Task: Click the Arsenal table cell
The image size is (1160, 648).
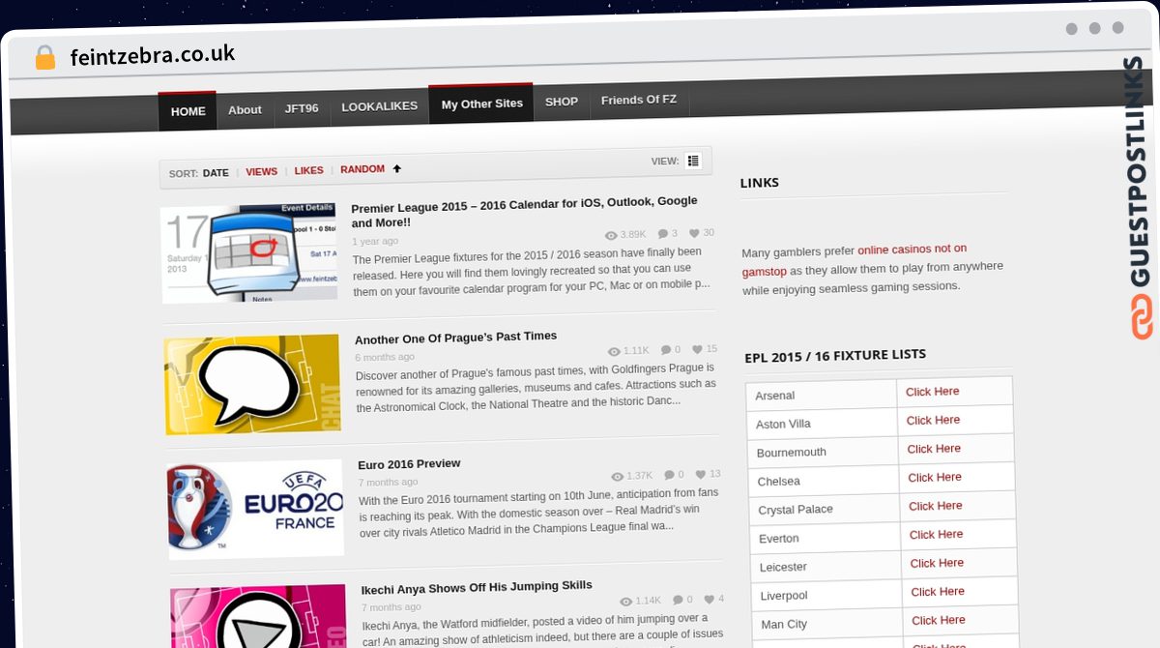Action: (822, 395)
